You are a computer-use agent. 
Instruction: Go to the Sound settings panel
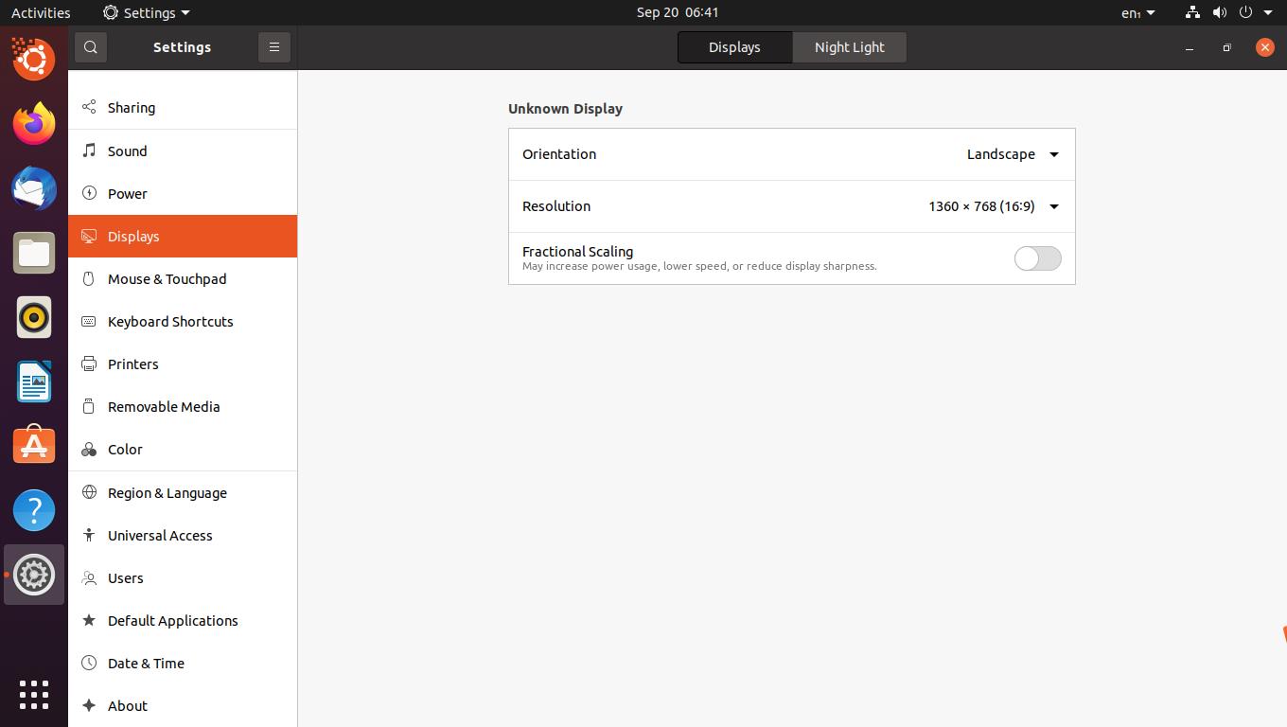(x=183, y=151)
